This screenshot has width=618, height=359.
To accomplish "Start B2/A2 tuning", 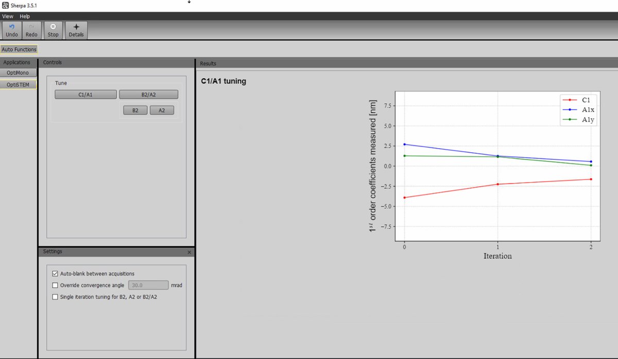I will [x=148, y=95].
